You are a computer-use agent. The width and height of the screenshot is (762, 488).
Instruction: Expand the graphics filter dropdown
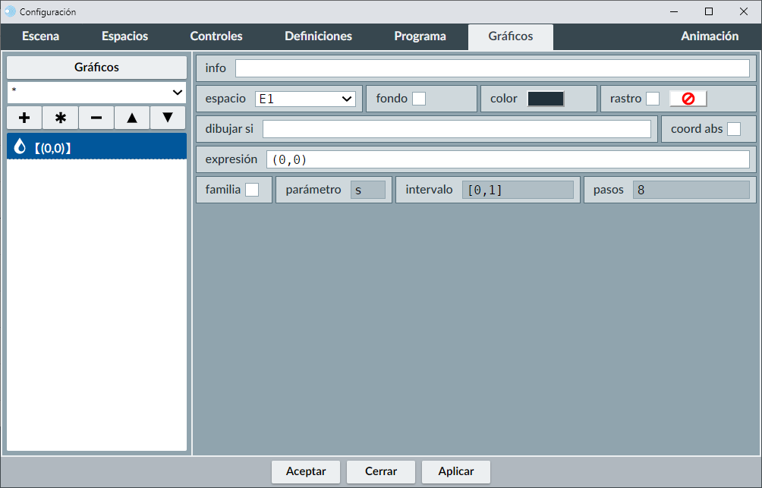tap(96, 92)
